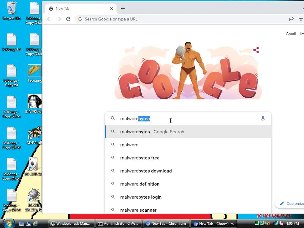Start voice search with microphone icon
This screenshot has width=304, height=228.
point(263,118)
